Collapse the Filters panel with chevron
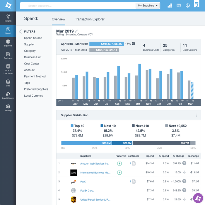This screenshot has height=205, width=205. [x=20, y=32]
